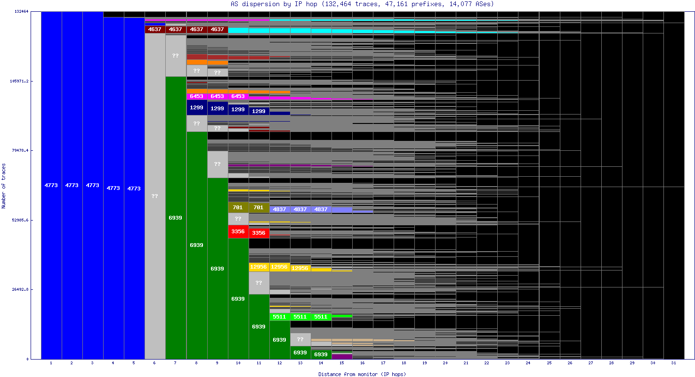Click the '??' segment at hop 11
The height and width of the screenshot is (377, 695).
[259, 283]
